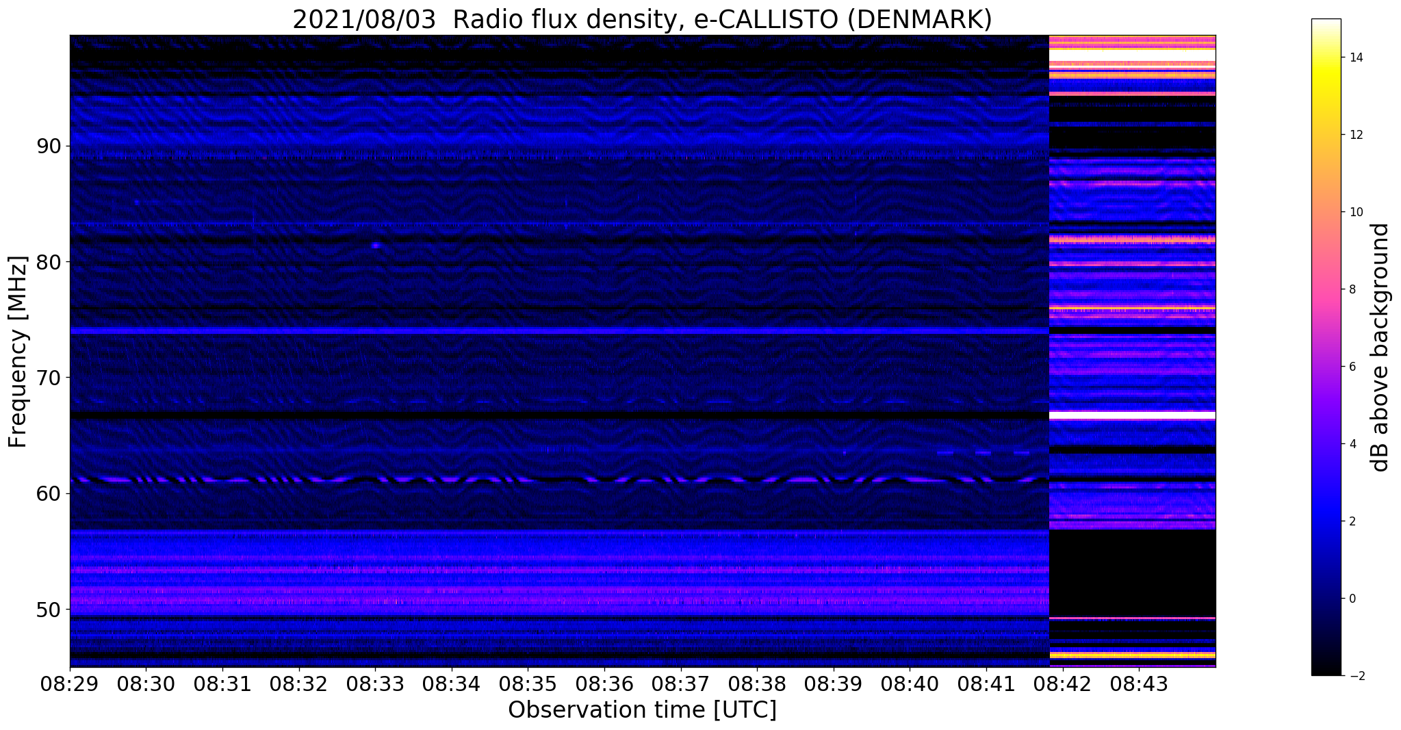Click the 'dB above background' colorbar label

click(x=1381, y=348)
